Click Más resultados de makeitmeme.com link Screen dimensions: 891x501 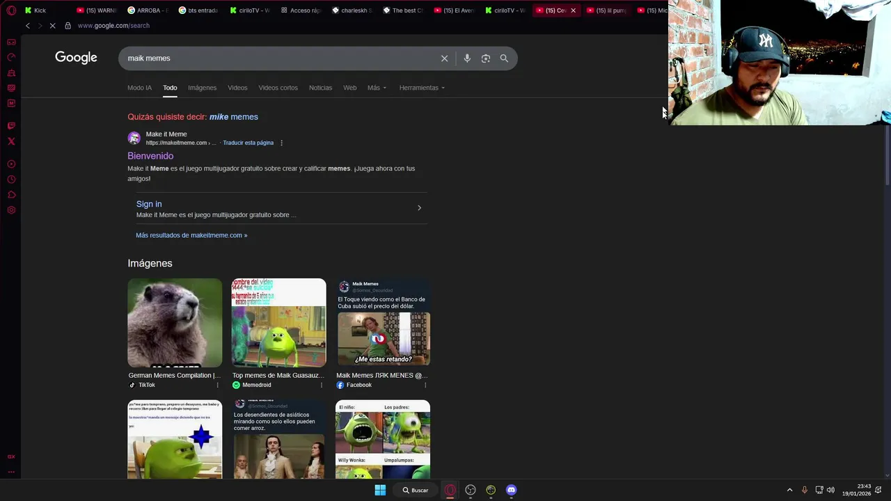191,235
